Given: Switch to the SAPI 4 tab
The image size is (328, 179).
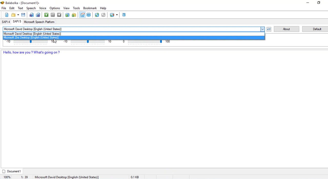Looking at the screenshot, I should click(x=6, y=22).
